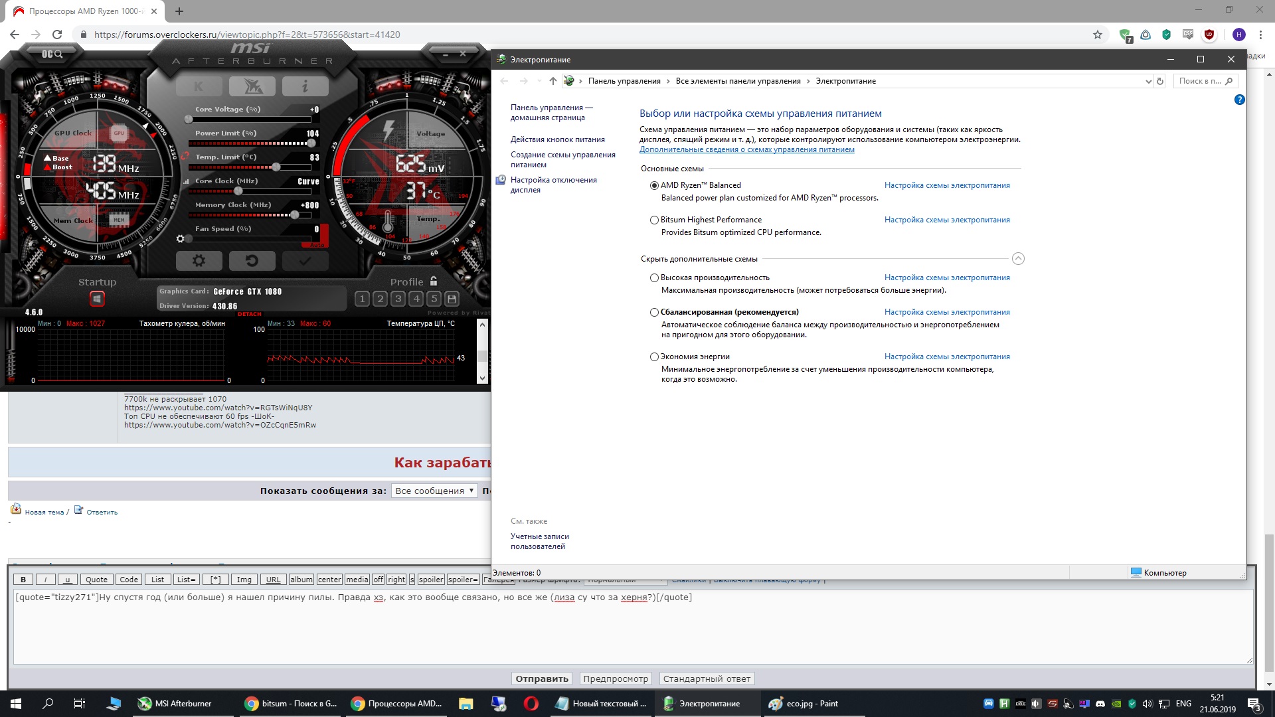Switch to Electropitanie taskbar item eco.jpg - Paint
The width and height of the screenshot is (1275, 717).
(x=805, y=704)
